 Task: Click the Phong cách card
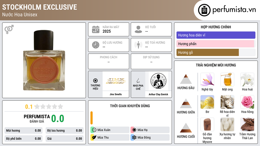109,61
